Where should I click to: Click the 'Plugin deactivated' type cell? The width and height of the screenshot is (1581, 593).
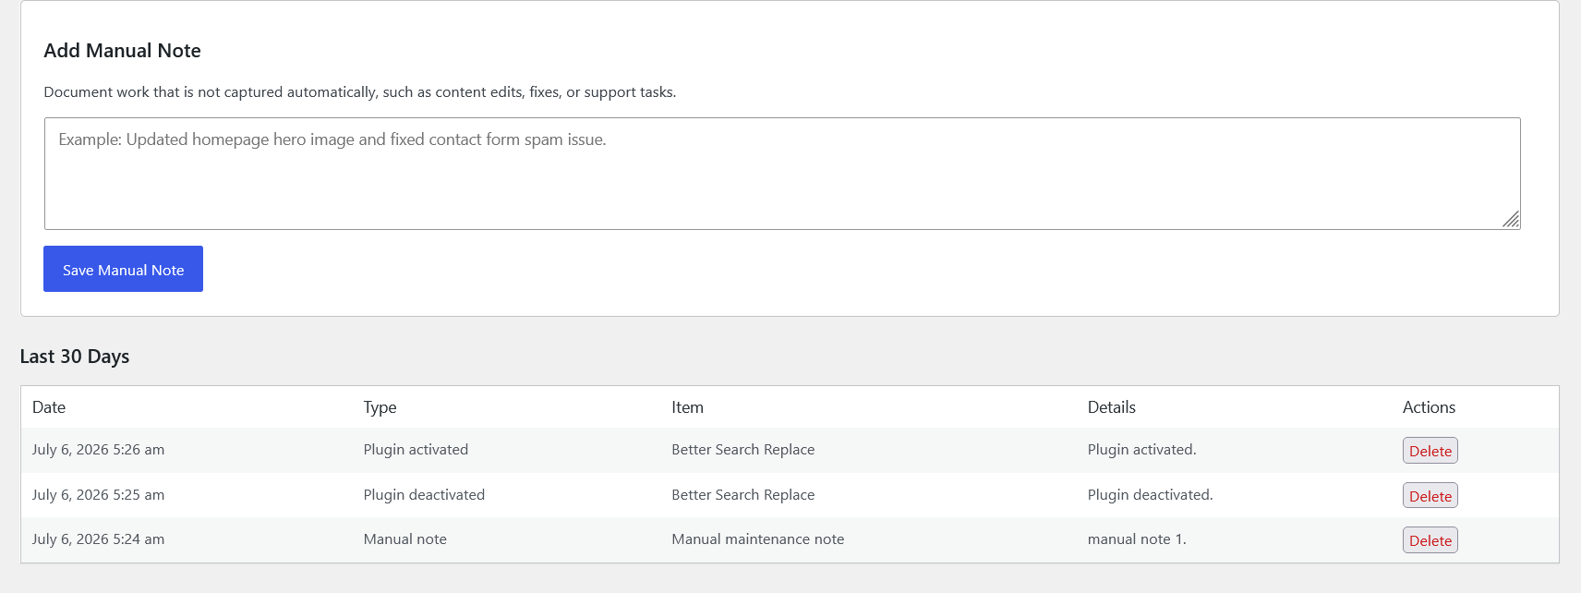[424, 495]
